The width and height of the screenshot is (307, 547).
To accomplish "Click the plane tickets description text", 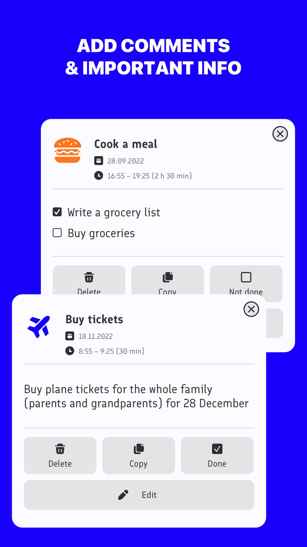I will (139, 396).
